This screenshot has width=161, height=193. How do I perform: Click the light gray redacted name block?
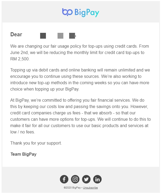(60, 35)
